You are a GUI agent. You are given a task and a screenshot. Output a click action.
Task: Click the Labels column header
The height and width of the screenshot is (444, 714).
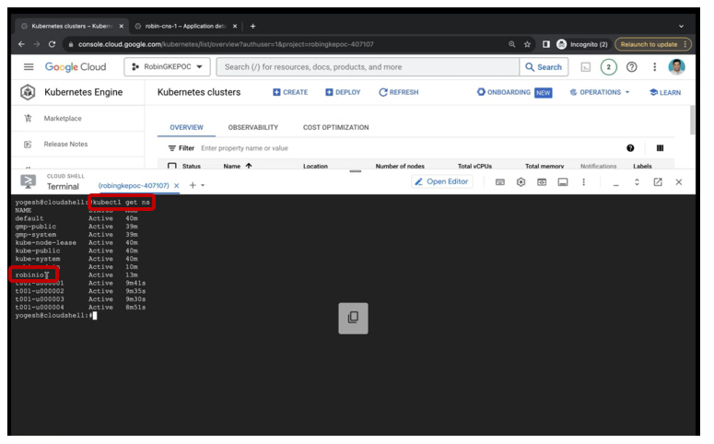point(642,166)
